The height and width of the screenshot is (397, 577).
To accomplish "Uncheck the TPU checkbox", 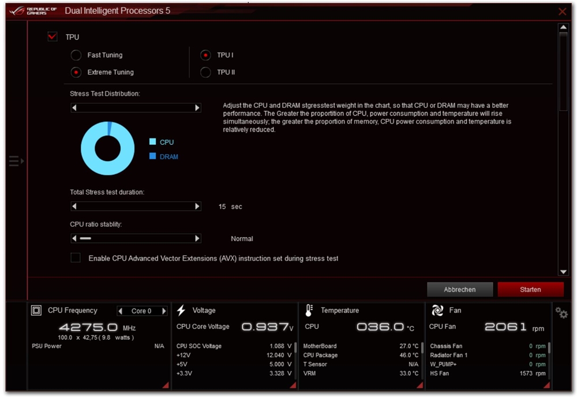I will tap(53, 36).
